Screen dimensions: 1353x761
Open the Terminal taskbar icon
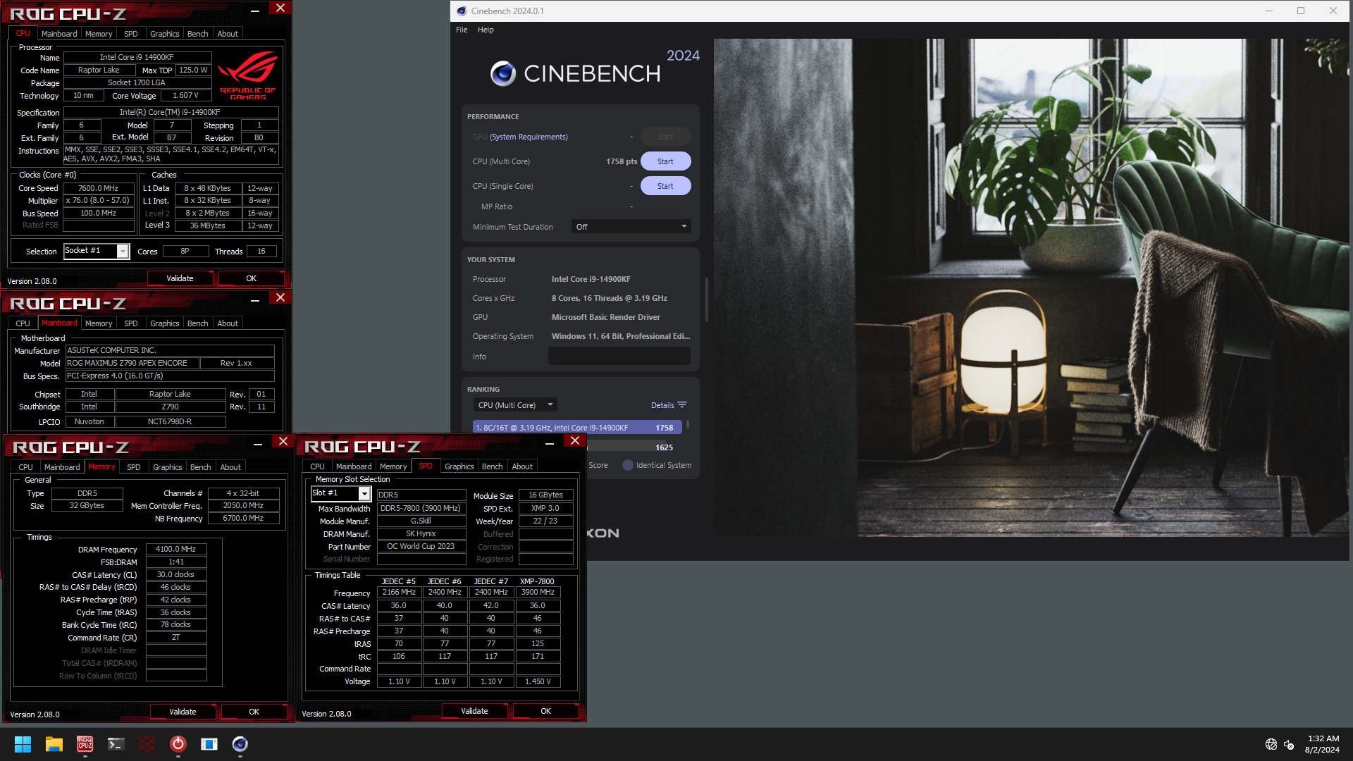click(x=116, y=744)
